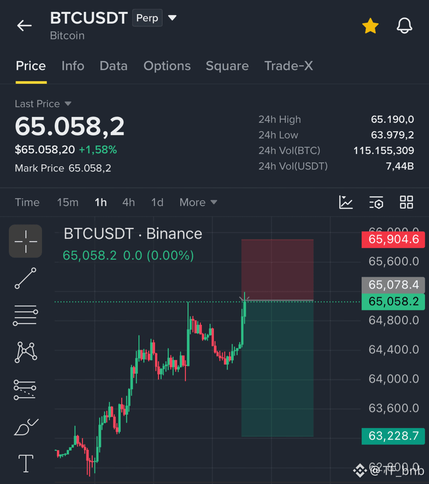
Task: Open price alerts bell icon
Action: tap(404, 25)
